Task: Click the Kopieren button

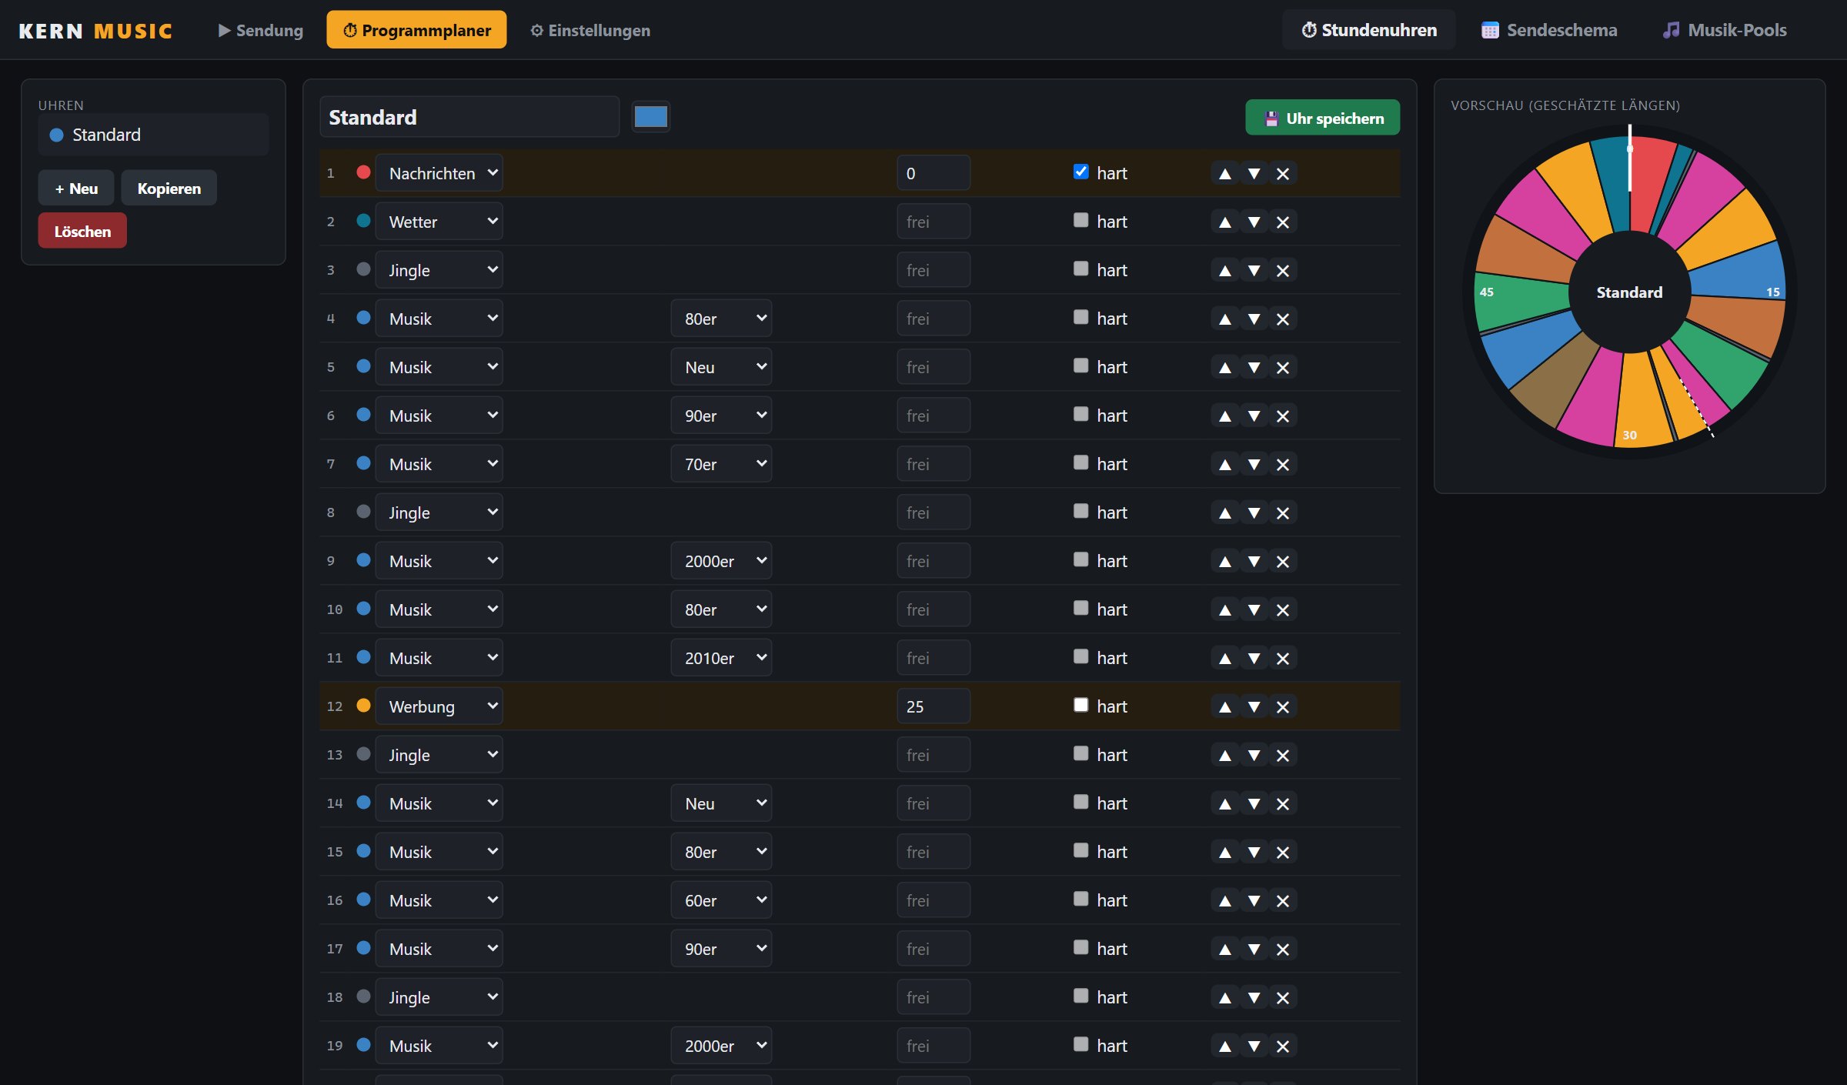Action: [x=169, y=189]
